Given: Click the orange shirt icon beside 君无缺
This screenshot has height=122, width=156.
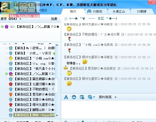Looking at the screenshot, I should [11, 94].
